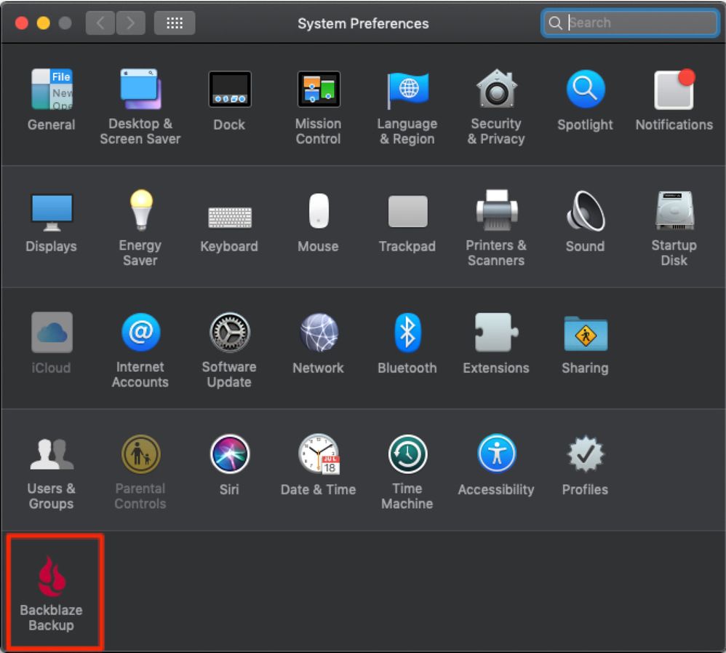The image size is (726, 653).
Task: Open Accessibility settings
Action: pos(496,455)
